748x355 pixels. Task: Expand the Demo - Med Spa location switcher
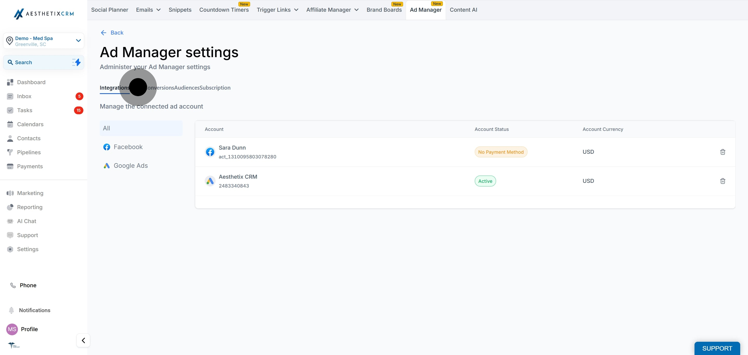pyautogui.click(x=78, y=41)
